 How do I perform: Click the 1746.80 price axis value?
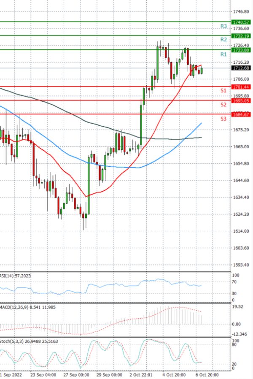[x=241, y=11]
